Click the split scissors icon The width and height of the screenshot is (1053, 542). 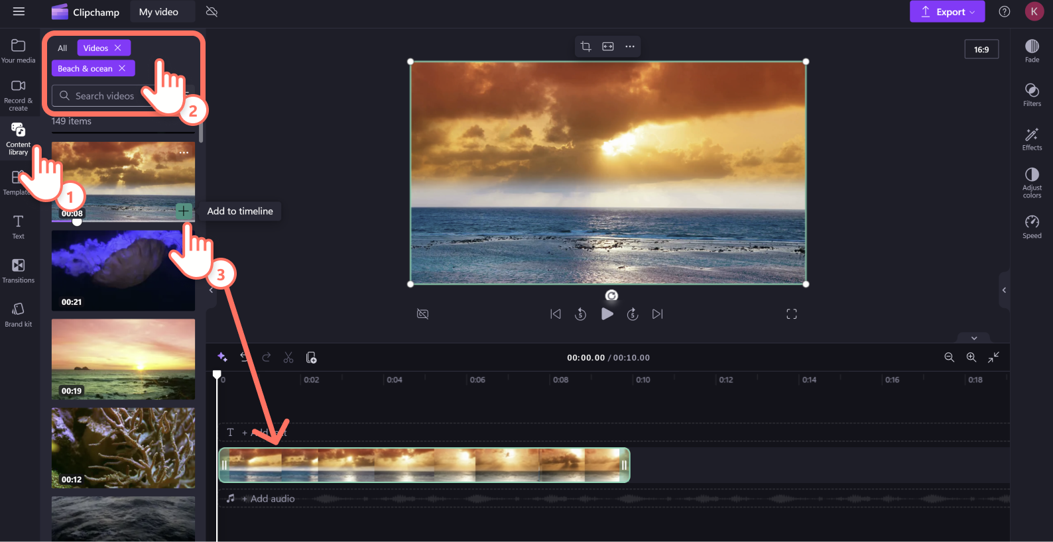(288, 357)
